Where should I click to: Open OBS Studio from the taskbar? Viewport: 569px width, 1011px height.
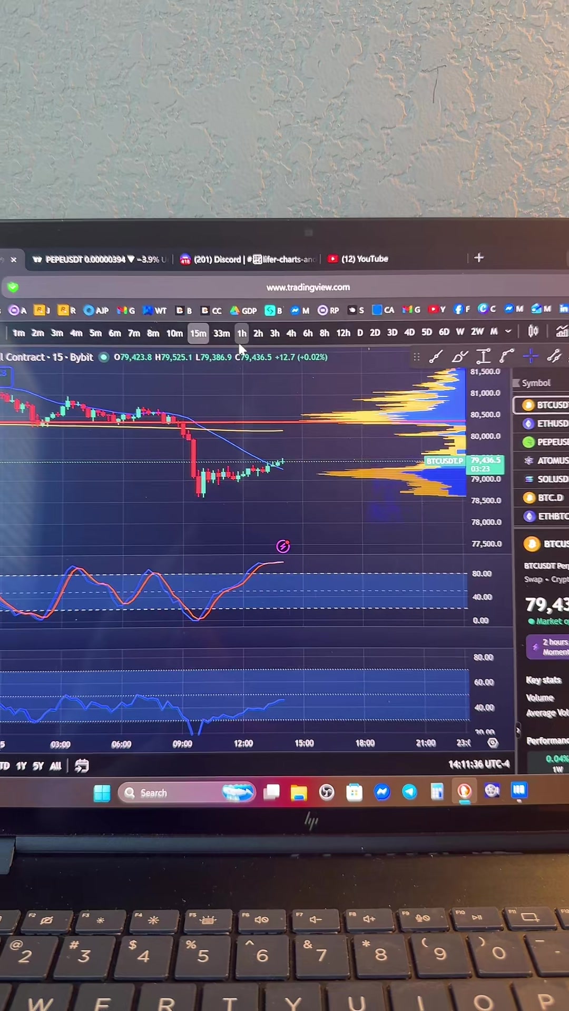327,792
